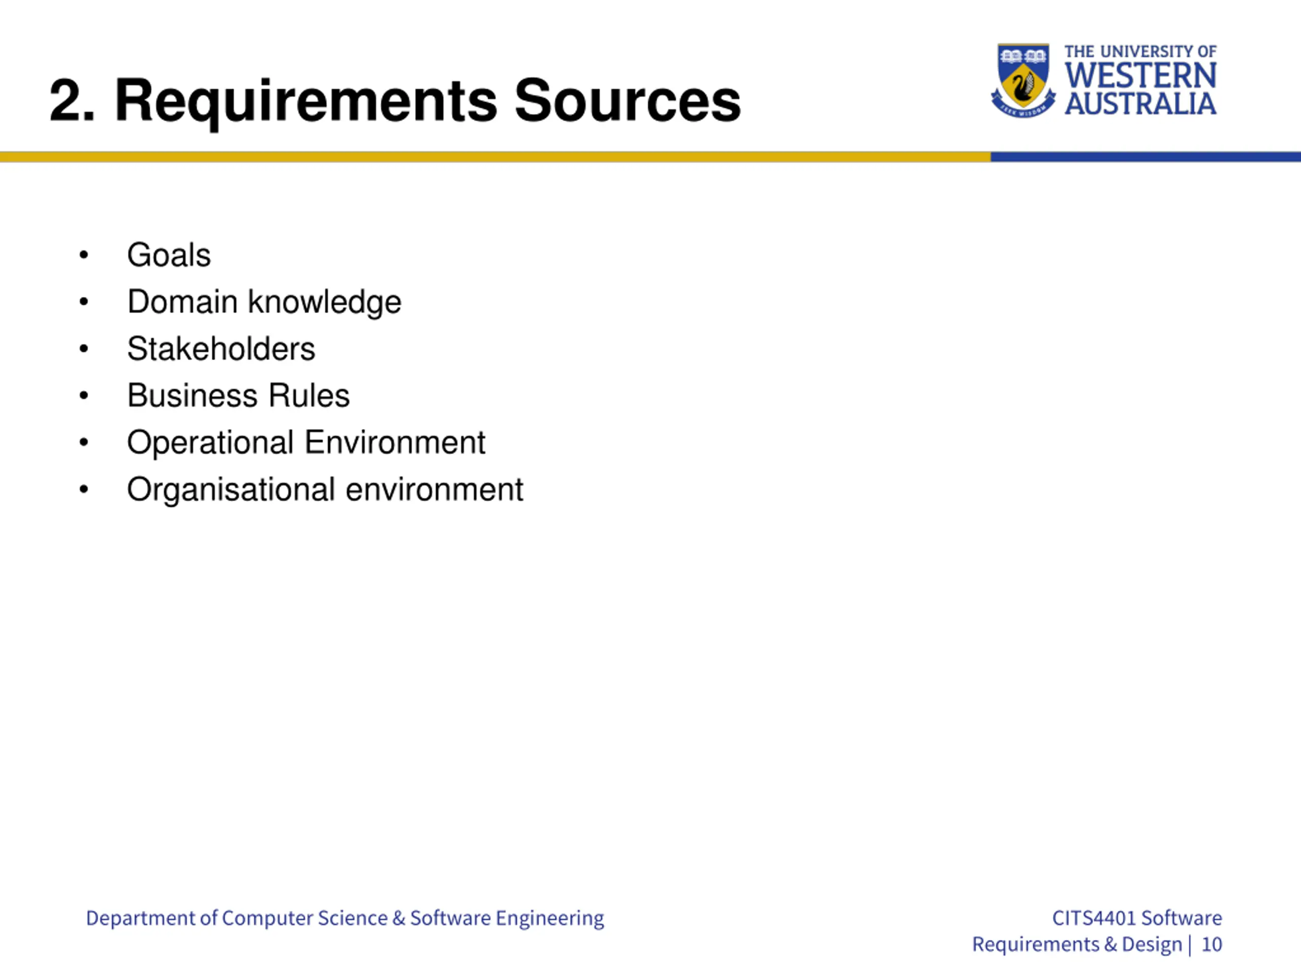Click the 'Business Rules' bullet text
Image resolution: width=1301 pixels, height=976 pixels.
[238, 395]
